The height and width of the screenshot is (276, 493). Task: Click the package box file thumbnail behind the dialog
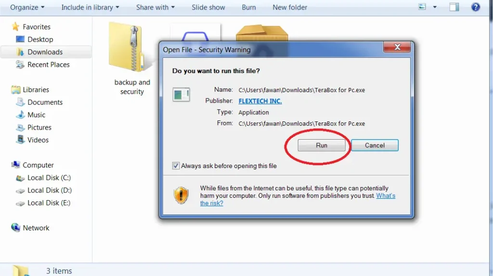coord(261,33)
